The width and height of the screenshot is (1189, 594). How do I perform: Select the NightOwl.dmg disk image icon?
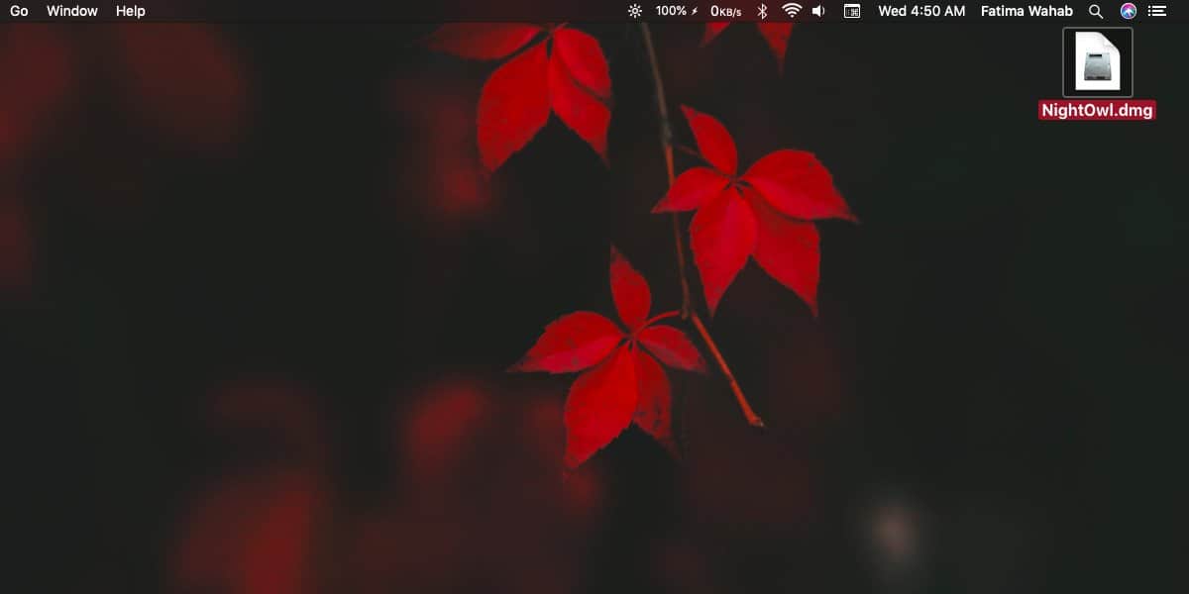click(x=1097, y=61)
